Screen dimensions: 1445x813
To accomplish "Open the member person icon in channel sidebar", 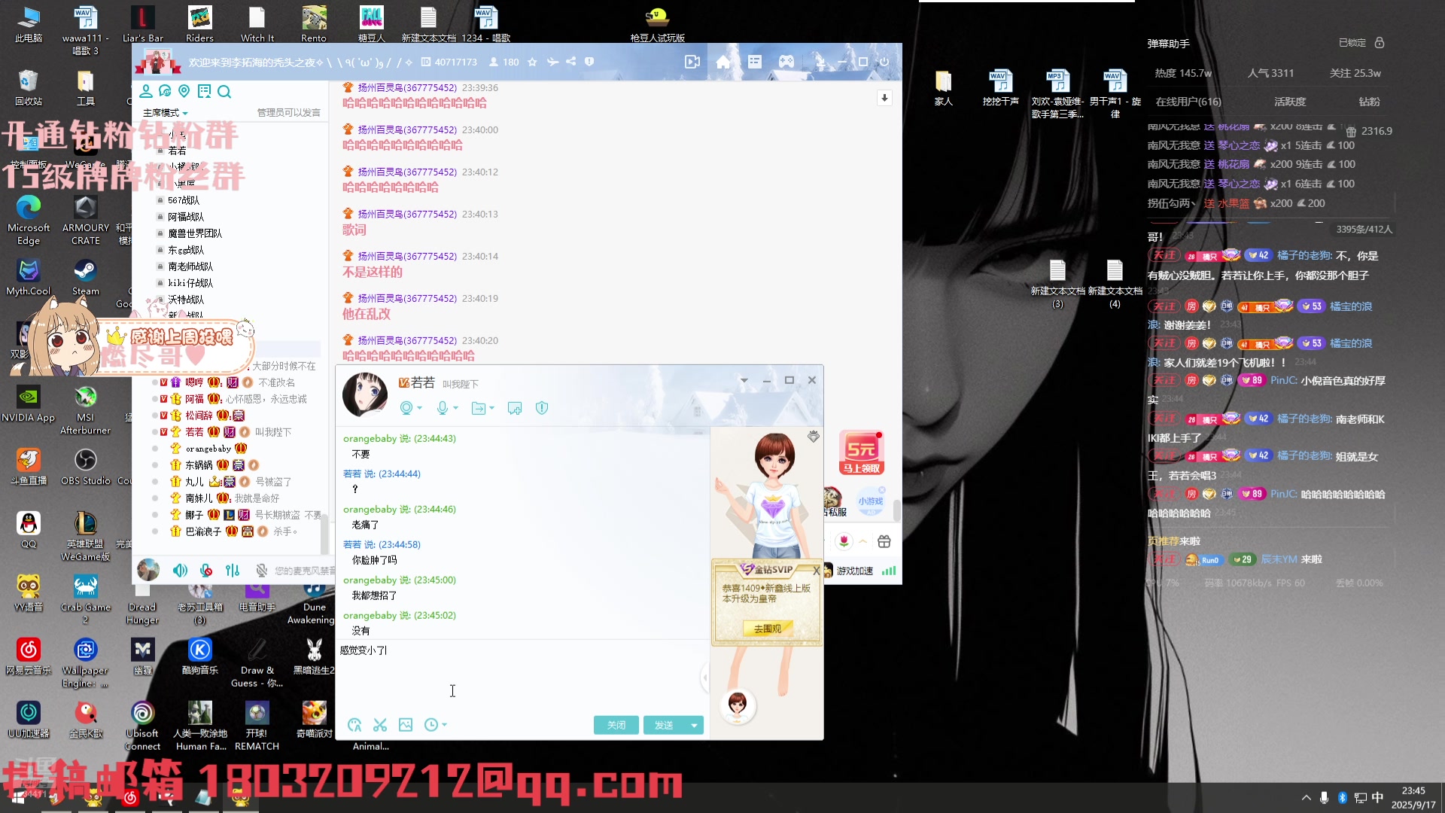I will (x=146, y=91).
